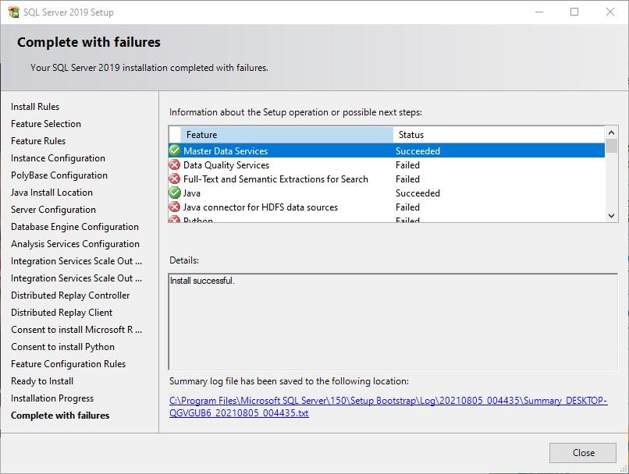Click the failed icon beside Full-Text and Semantic Extractions
The image size is (629, 474).
coord(175,179)
